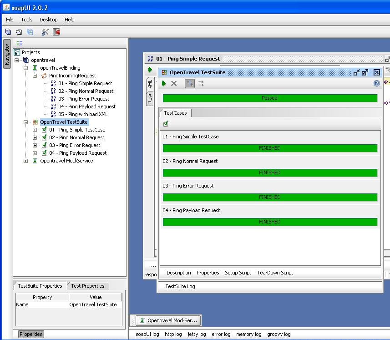Click the PingIncomingRequest operation icon

44,76
